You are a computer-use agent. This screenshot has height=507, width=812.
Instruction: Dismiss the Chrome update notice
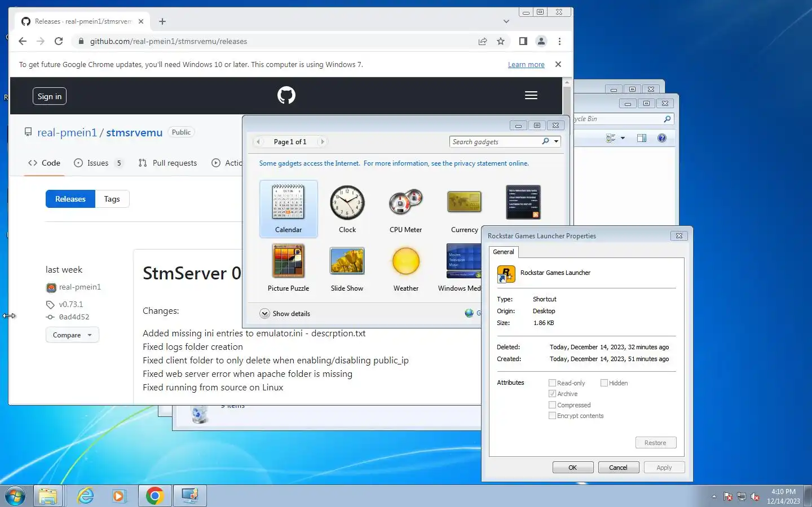click(x=558, y=64)
